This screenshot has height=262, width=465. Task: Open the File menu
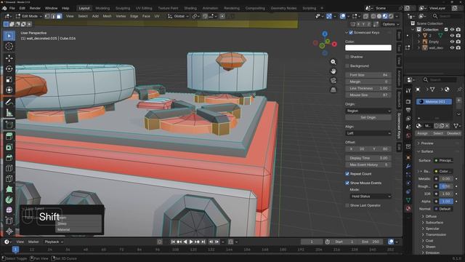point(12,8)
